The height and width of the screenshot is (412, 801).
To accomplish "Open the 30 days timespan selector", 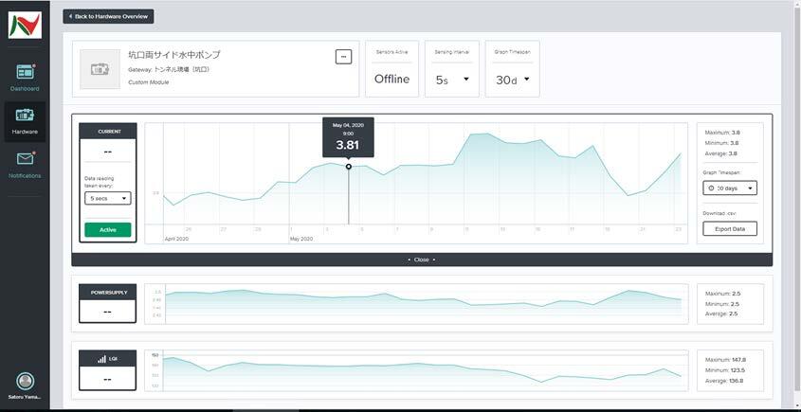I will tap(730, 188).
